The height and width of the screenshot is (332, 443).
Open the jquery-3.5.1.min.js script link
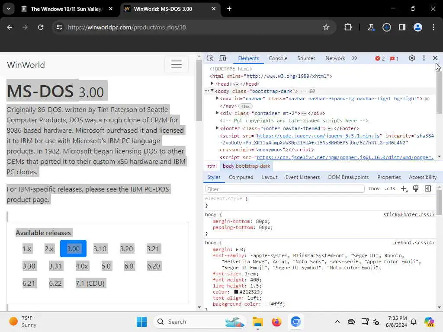(318, 136)
